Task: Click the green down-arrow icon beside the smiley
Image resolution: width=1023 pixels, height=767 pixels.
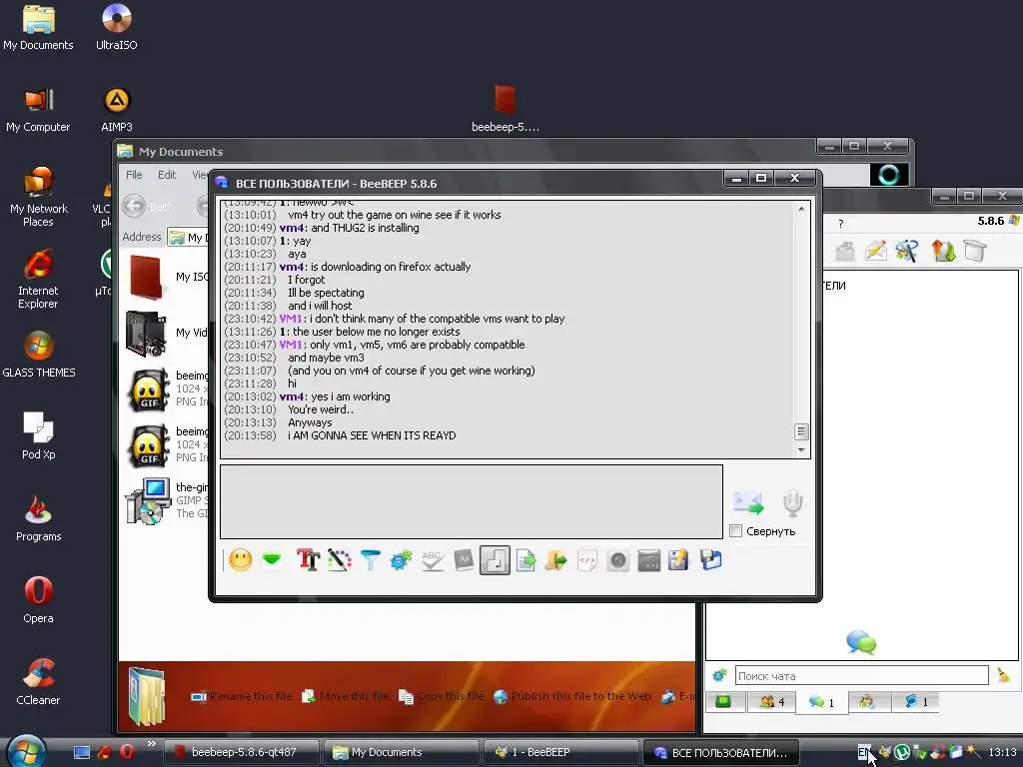Action: point(272,559)
